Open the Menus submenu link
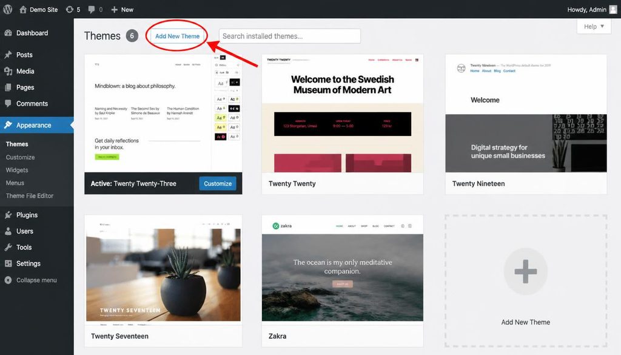Screen dimensions: 621x355 pyautogui.click(x=15, y=183)
